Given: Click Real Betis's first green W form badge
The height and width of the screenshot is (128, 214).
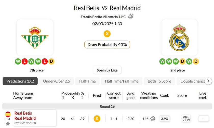Looking at the screenshot, I should (18, 61).
